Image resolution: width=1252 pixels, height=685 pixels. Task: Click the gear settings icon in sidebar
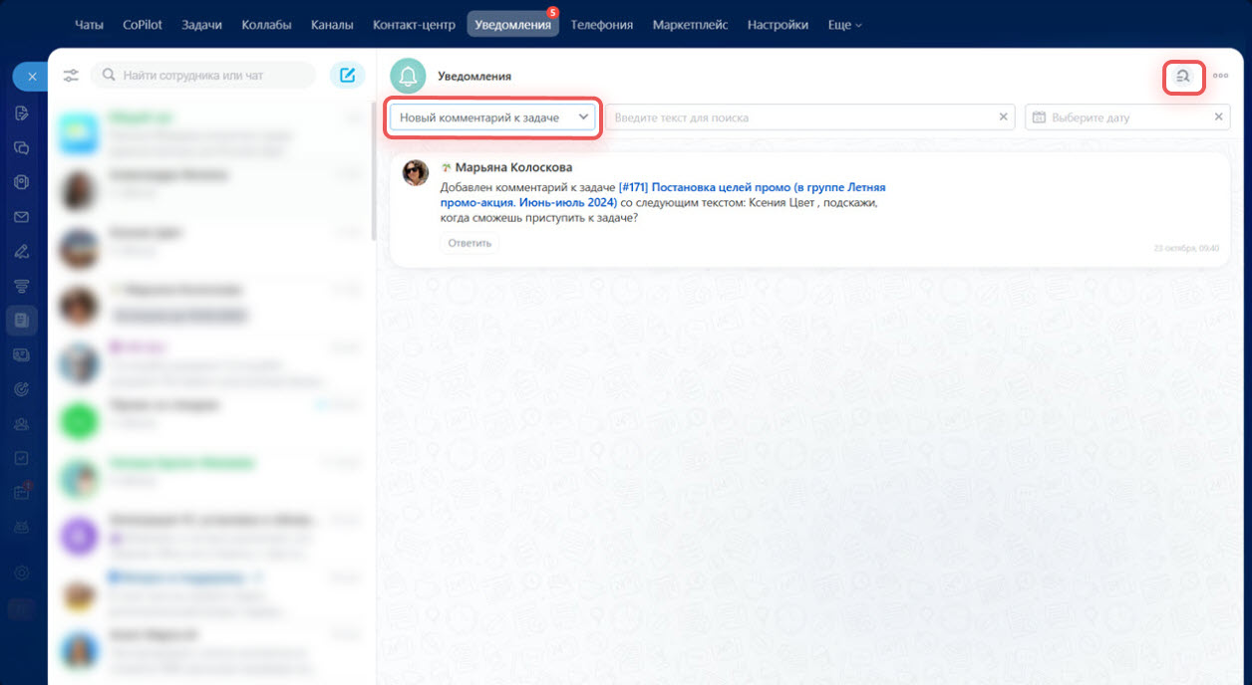(22, 572)
